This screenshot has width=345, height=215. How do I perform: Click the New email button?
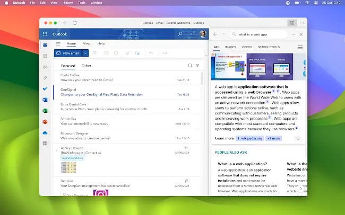[x=68, y=53]
